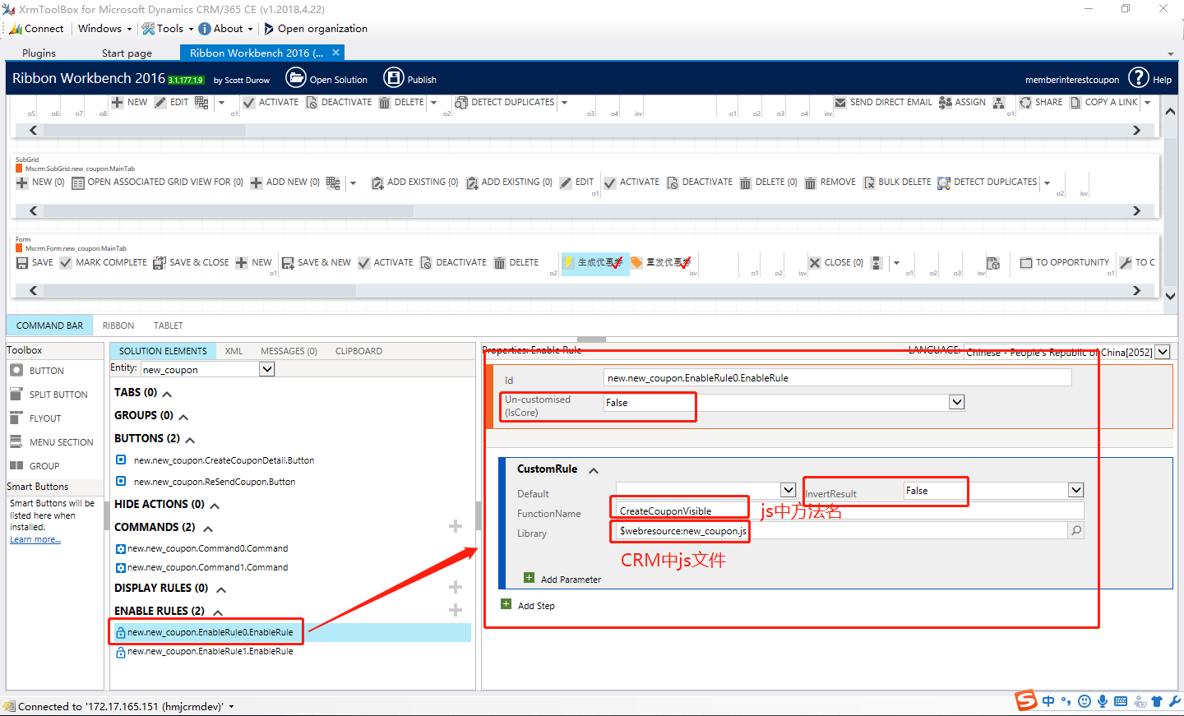Image resolution: width=1184 pixels, height=716 pixels.
Task: Click the Publish icon
Action: [x=394, y=78]
